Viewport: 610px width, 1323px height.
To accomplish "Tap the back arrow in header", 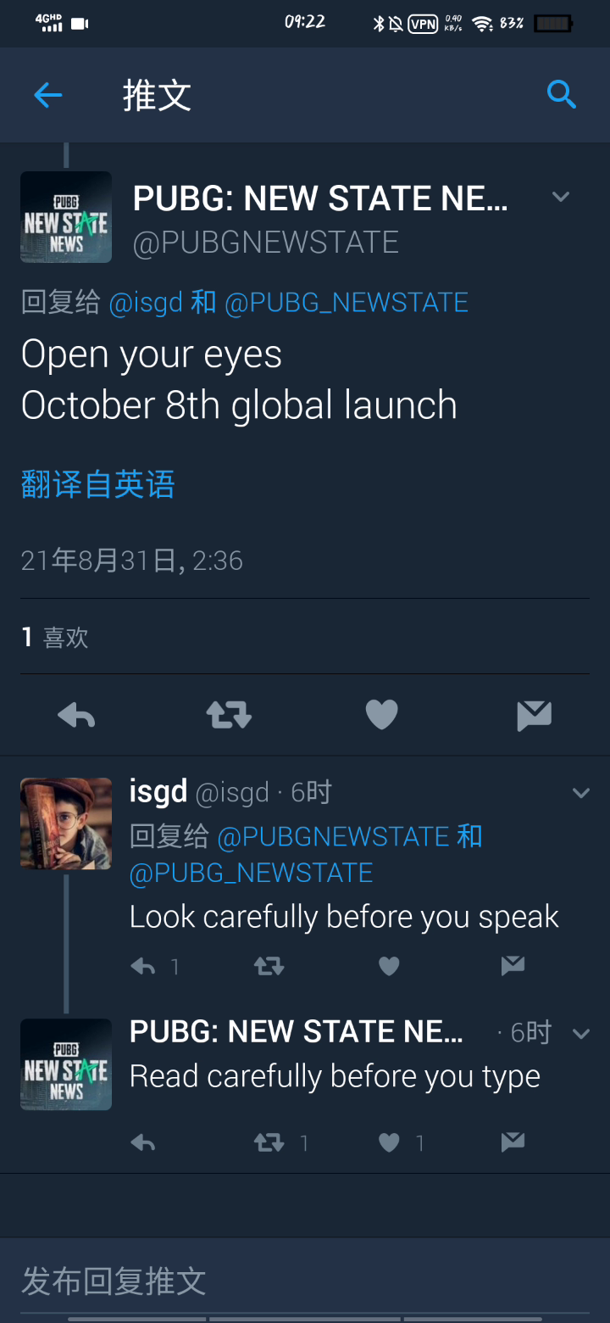I will point(48,95).
